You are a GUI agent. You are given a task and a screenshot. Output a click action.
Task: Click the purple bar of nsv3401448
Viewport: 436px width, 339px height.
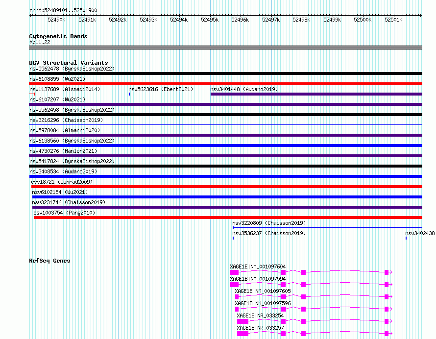click(x=316, y=94)
